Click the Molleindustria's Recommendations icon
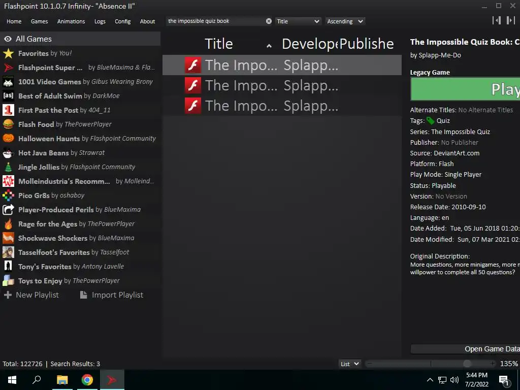This screenshot has width=520, height=390. [8, 181]
